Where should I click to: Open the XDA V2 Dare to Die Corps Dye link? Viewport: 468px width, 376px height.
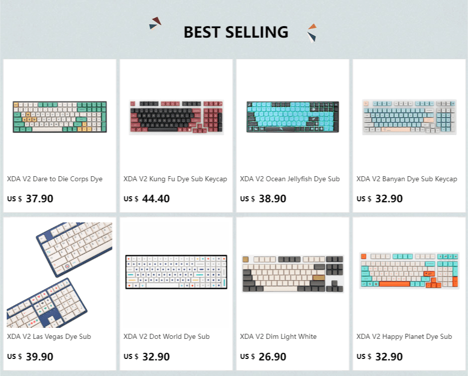pos(55,179)
